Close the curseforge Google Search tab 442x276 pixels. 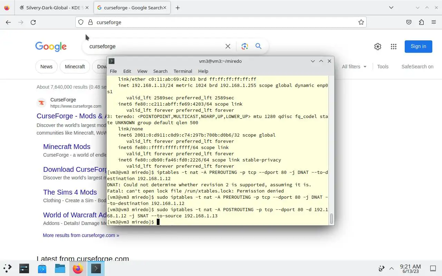[x=165, y=8]
